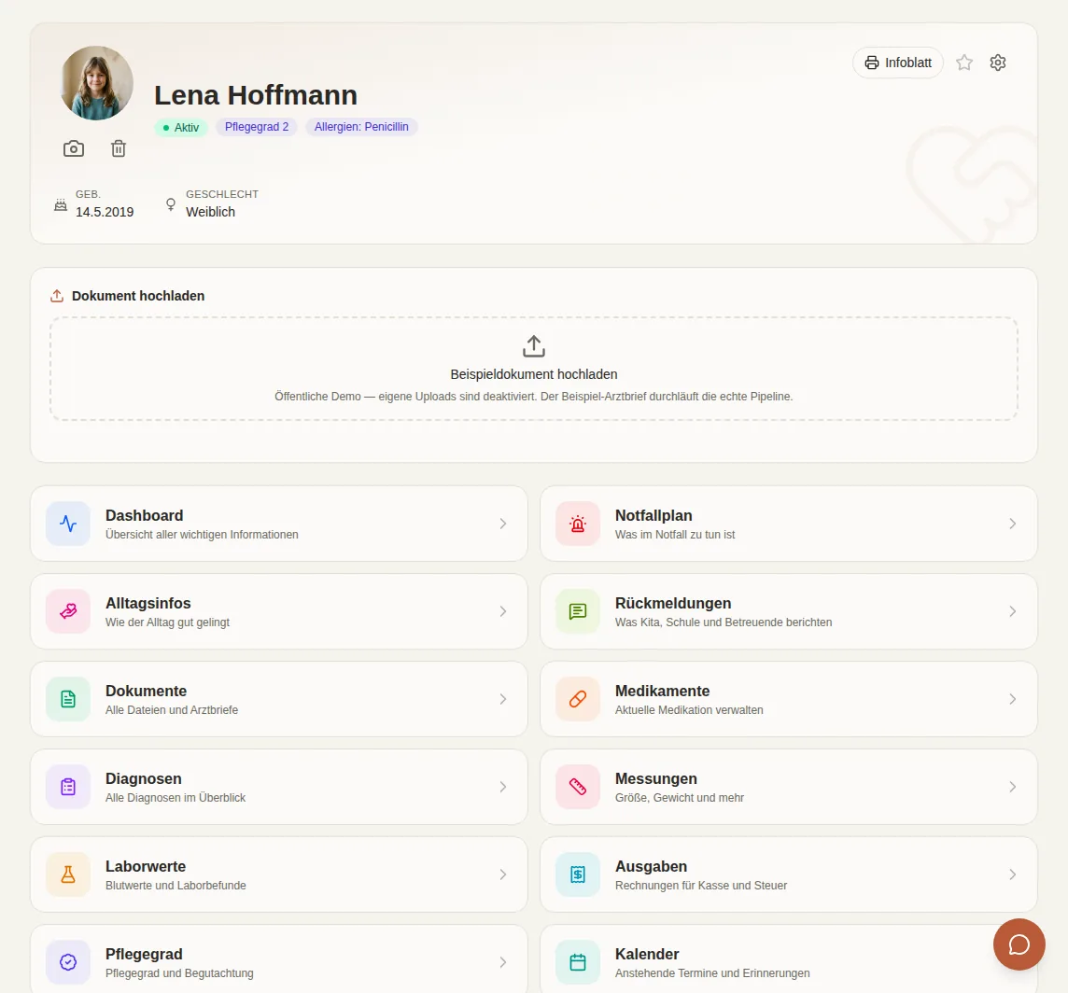Open Laborwerte via its chevron arrow
Viewport: 1068px width, 993px height.
pos(502,874)
